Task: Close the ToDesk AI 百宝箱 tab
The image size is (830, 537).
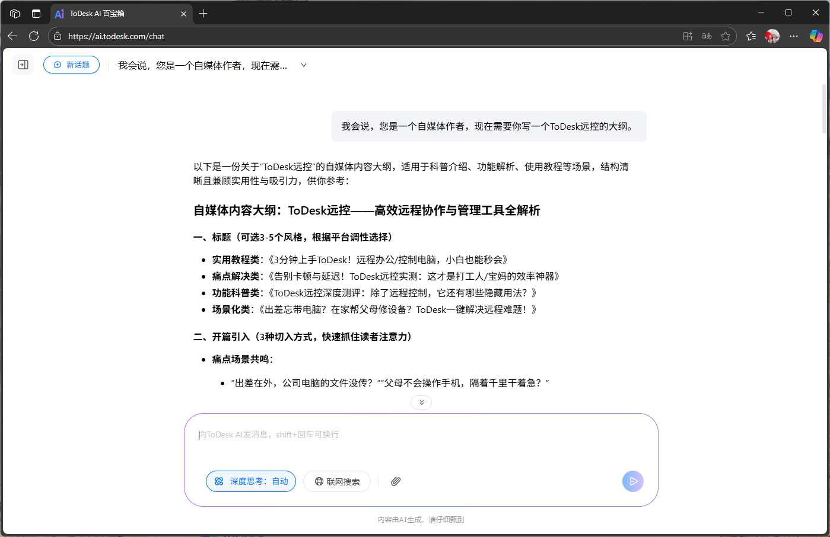Action: point(183,13)
